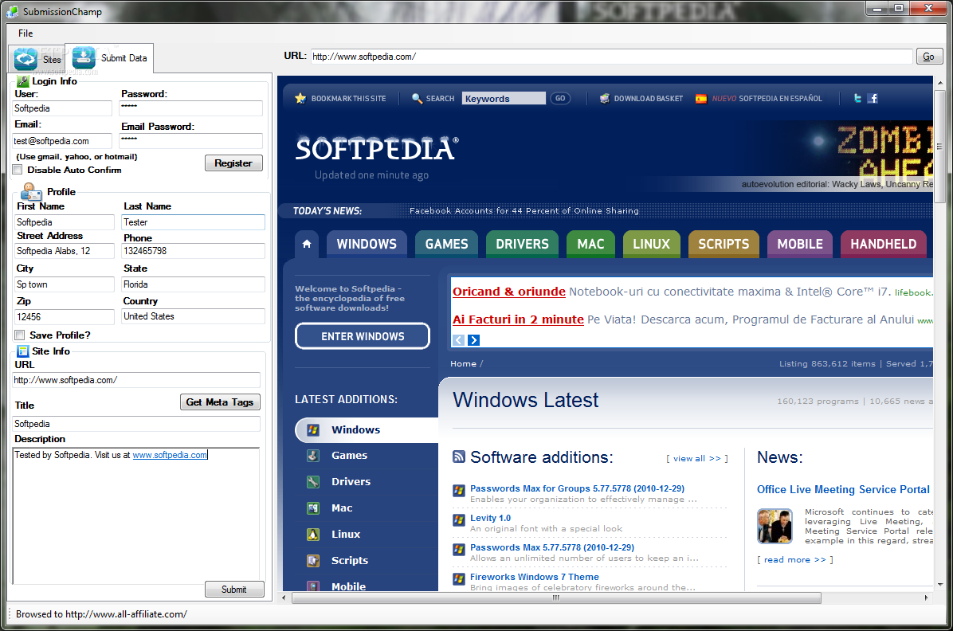Click Mac icon in Latest Additions
The height and width of the screenshot is (631, 953).
pyautogui.click(x=313, y=508)
